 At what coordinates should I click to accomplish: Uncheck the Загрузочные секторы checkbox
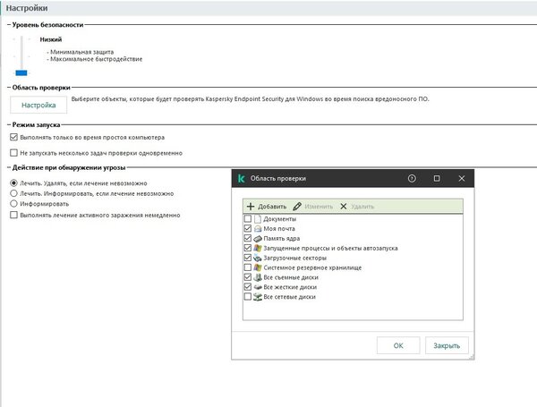(248, 258)
